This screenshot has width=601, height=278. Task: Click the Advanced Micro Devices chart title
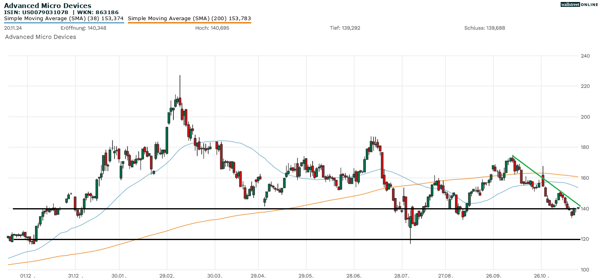click(48, 6)
